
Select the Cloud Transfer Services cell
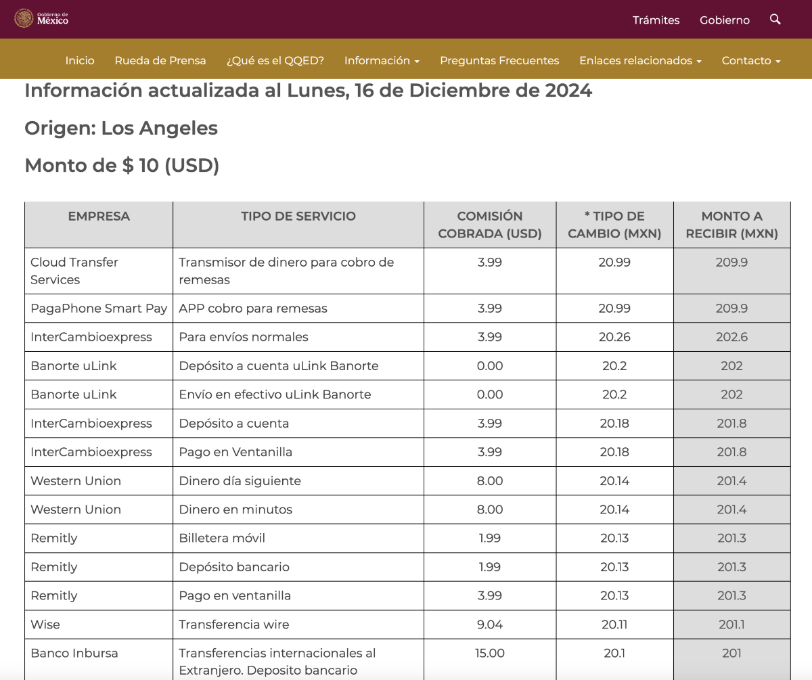[99, 271]
